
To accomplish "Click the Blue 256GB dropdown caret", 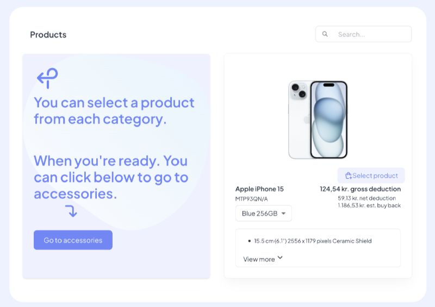I will (283, 214).
